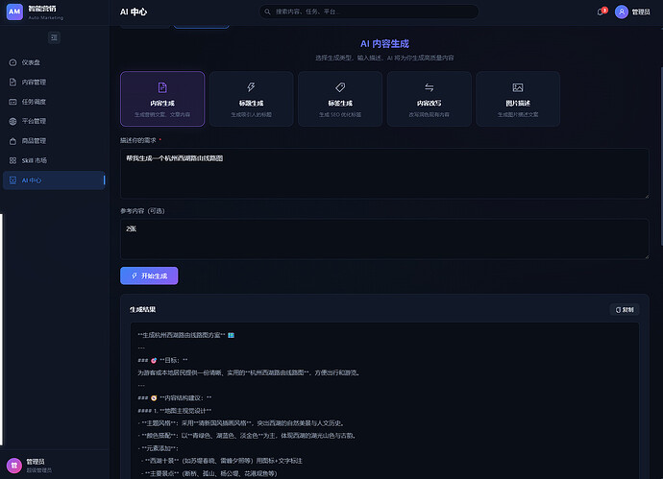This screenshot has width=663, height=479.
Task: Click the 内容改写 swap arrows icon
Action: pyautogui.click(x=430, y=87)
